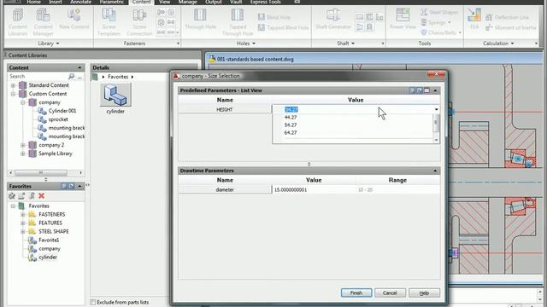The image size is (547, 307).
Task: Choose the Blind Hole tool
Action: (x=274, y=17)
